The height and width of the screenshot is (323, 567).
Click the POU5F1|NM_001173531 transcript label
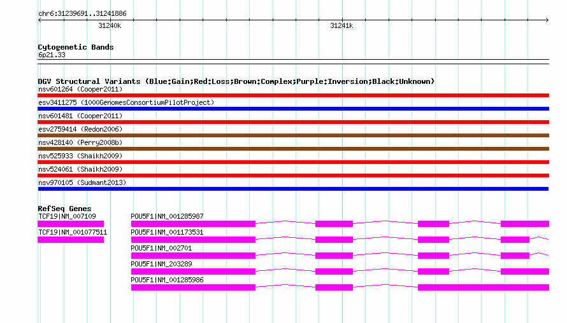pos(167,232)
